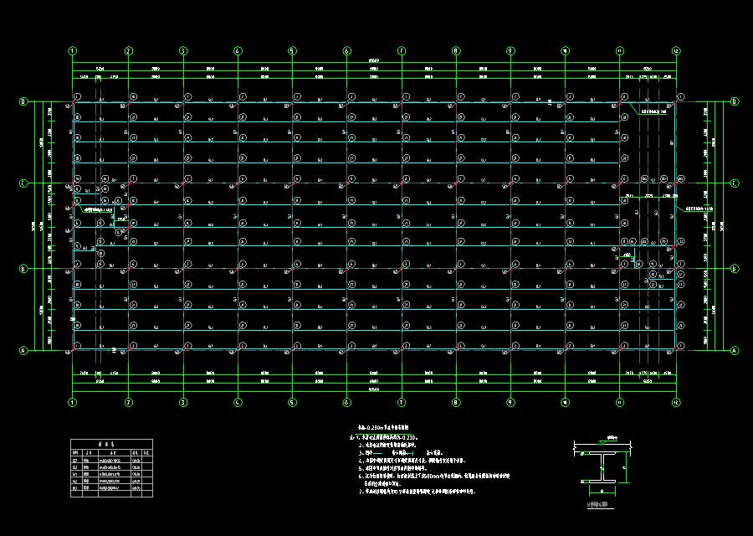Select axis bubble D on the right side
This screenshot has height=536, width=753.
point(735,102)
